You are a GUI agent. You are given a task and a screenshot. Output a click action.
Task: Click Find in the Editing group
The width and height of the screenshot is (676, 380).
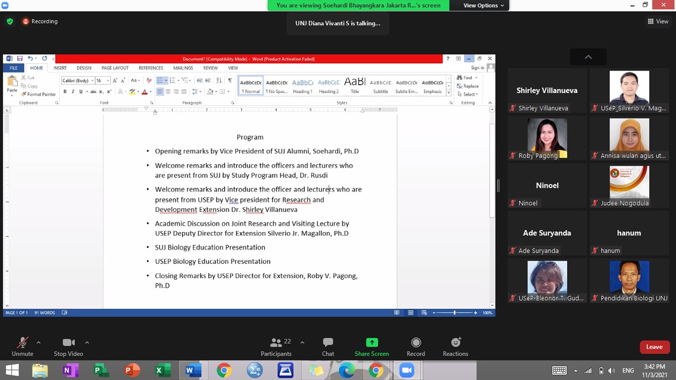(x=466, y=78)
